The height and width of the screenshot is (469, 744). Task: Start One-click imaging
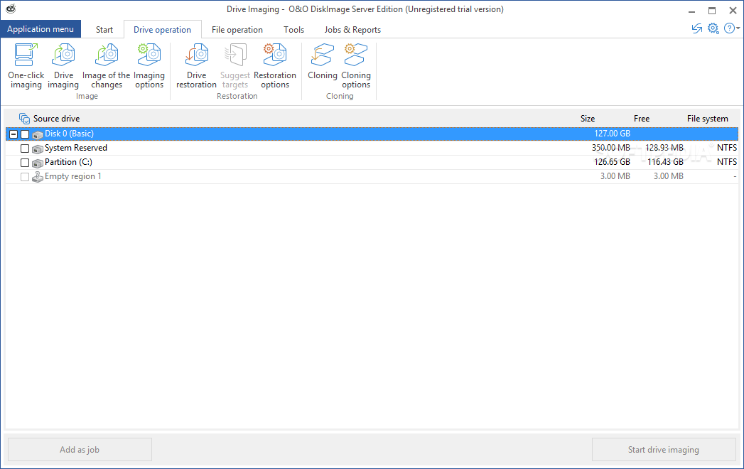point(26,66)
